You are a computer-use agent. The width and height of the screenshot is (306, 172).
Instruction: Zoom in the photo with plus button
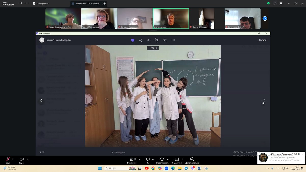tap(157, 48)
